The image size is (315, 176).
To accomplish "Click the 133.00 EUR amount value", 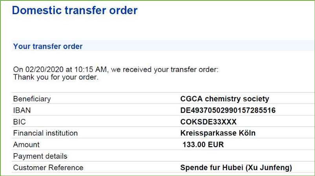I will [203, 145].
